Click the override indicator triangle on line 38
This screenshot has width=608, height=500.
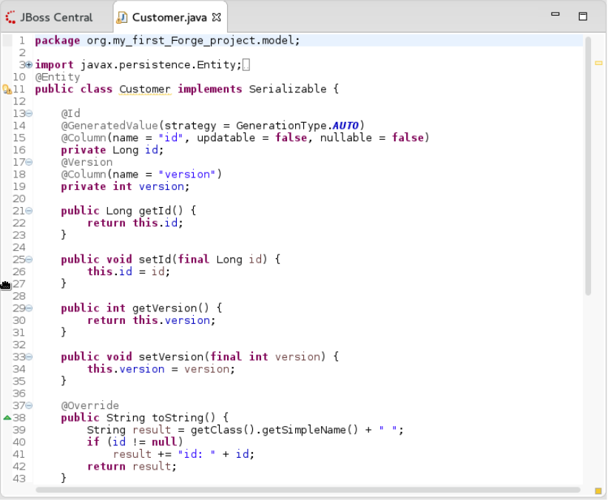coord(7,418)
